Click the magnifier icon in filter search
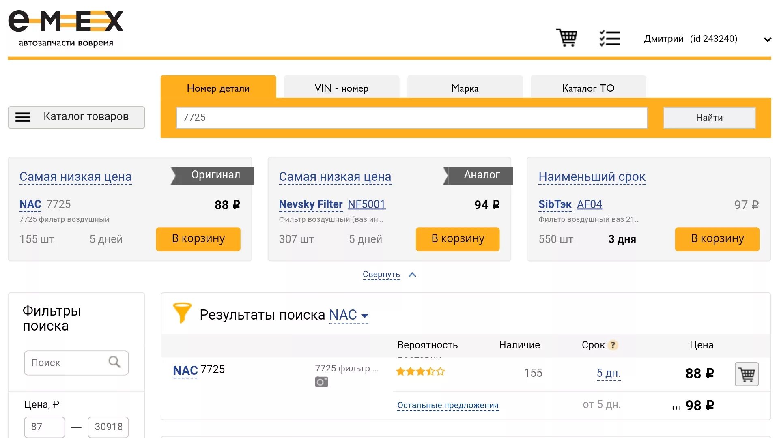Image resolution: width=779 pixels, height=438 pixels. coord(114,362)
